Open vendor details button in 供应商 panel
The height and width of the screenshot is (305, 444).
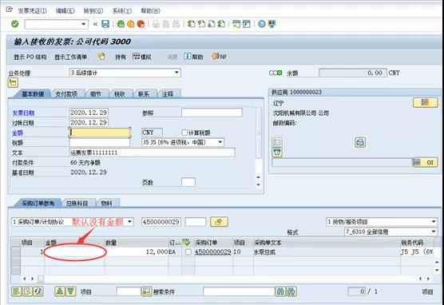tap(425, 102)
